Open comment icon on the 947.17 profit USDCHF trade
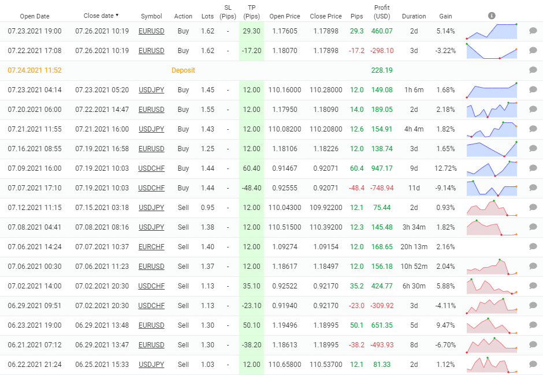 point(533,168)
